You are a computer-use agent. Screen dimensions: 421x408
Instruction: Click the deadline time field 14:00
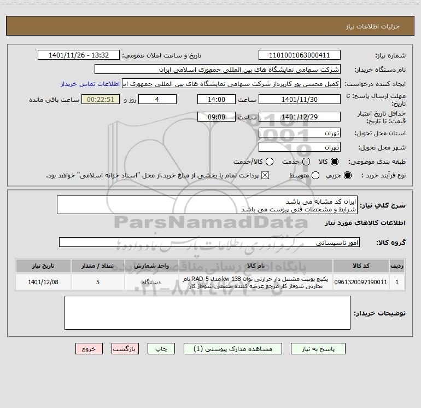[217, 99]
